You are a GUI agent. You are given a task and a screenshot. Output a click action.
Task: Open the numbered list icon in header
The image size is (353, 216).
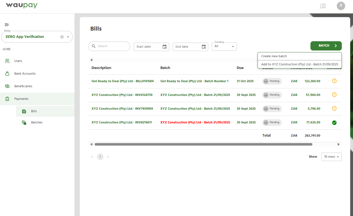[323, 6]
